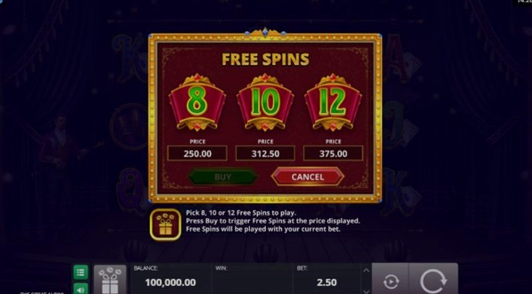This screenshot has height=294, width=532.
Task: Open the green paytable menu icon
Action: (x=80, y=272)
